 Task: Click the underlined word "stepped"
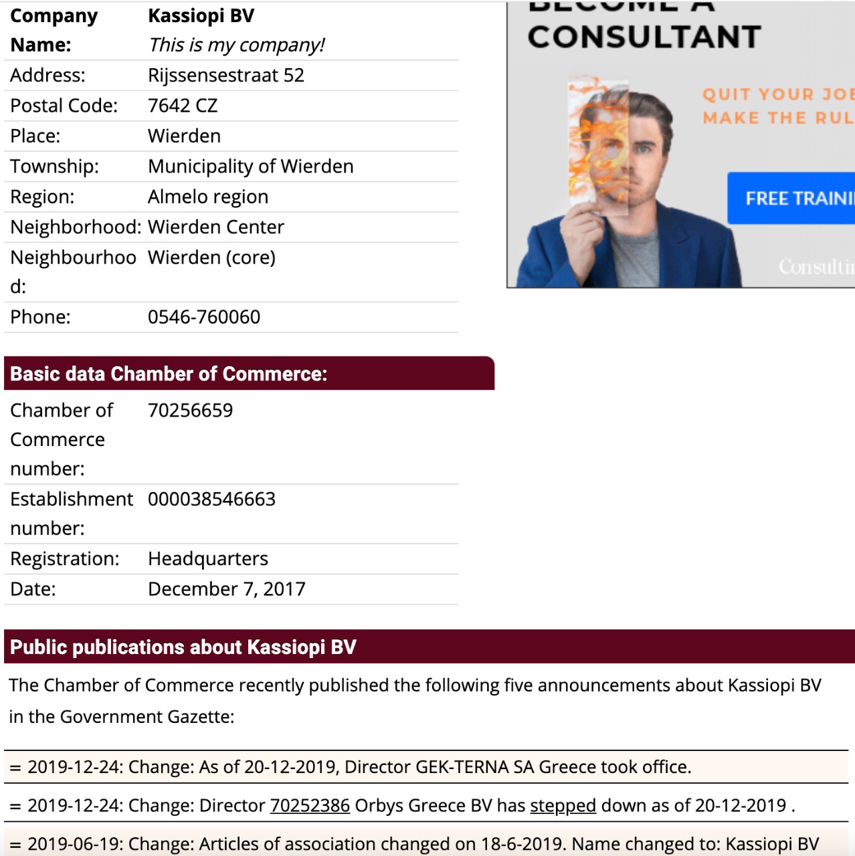563,805
